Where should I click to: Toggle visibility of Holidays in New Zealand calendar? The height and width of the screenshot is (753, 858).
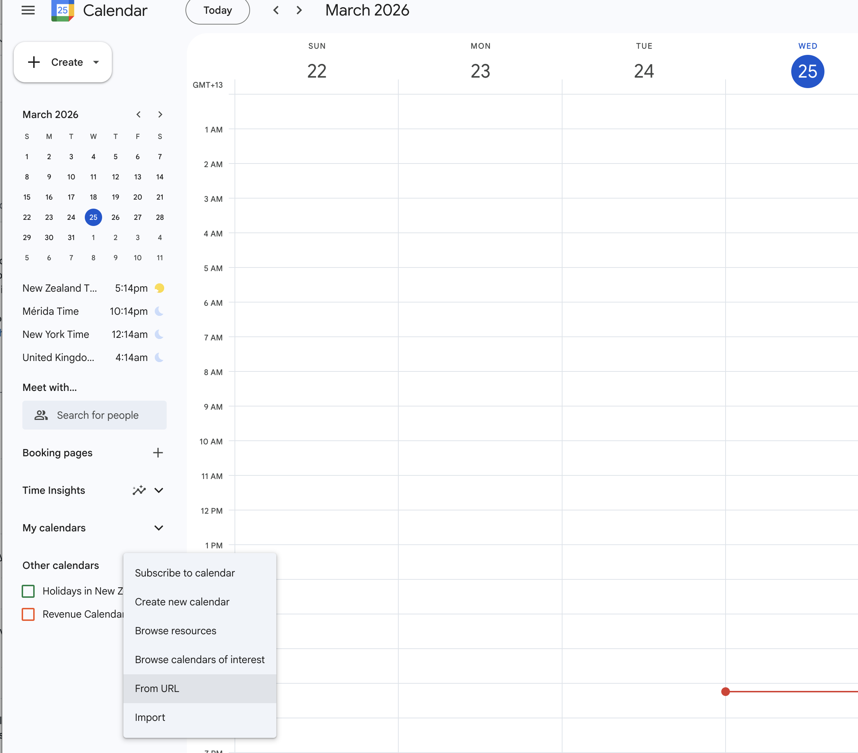pyautogui.click(x=28, y=591)
